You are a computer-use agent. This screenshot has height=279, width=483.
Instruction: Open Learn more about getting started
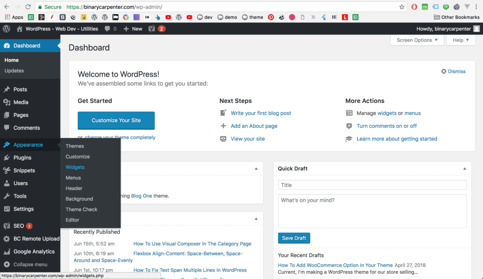tap(397, 139)
